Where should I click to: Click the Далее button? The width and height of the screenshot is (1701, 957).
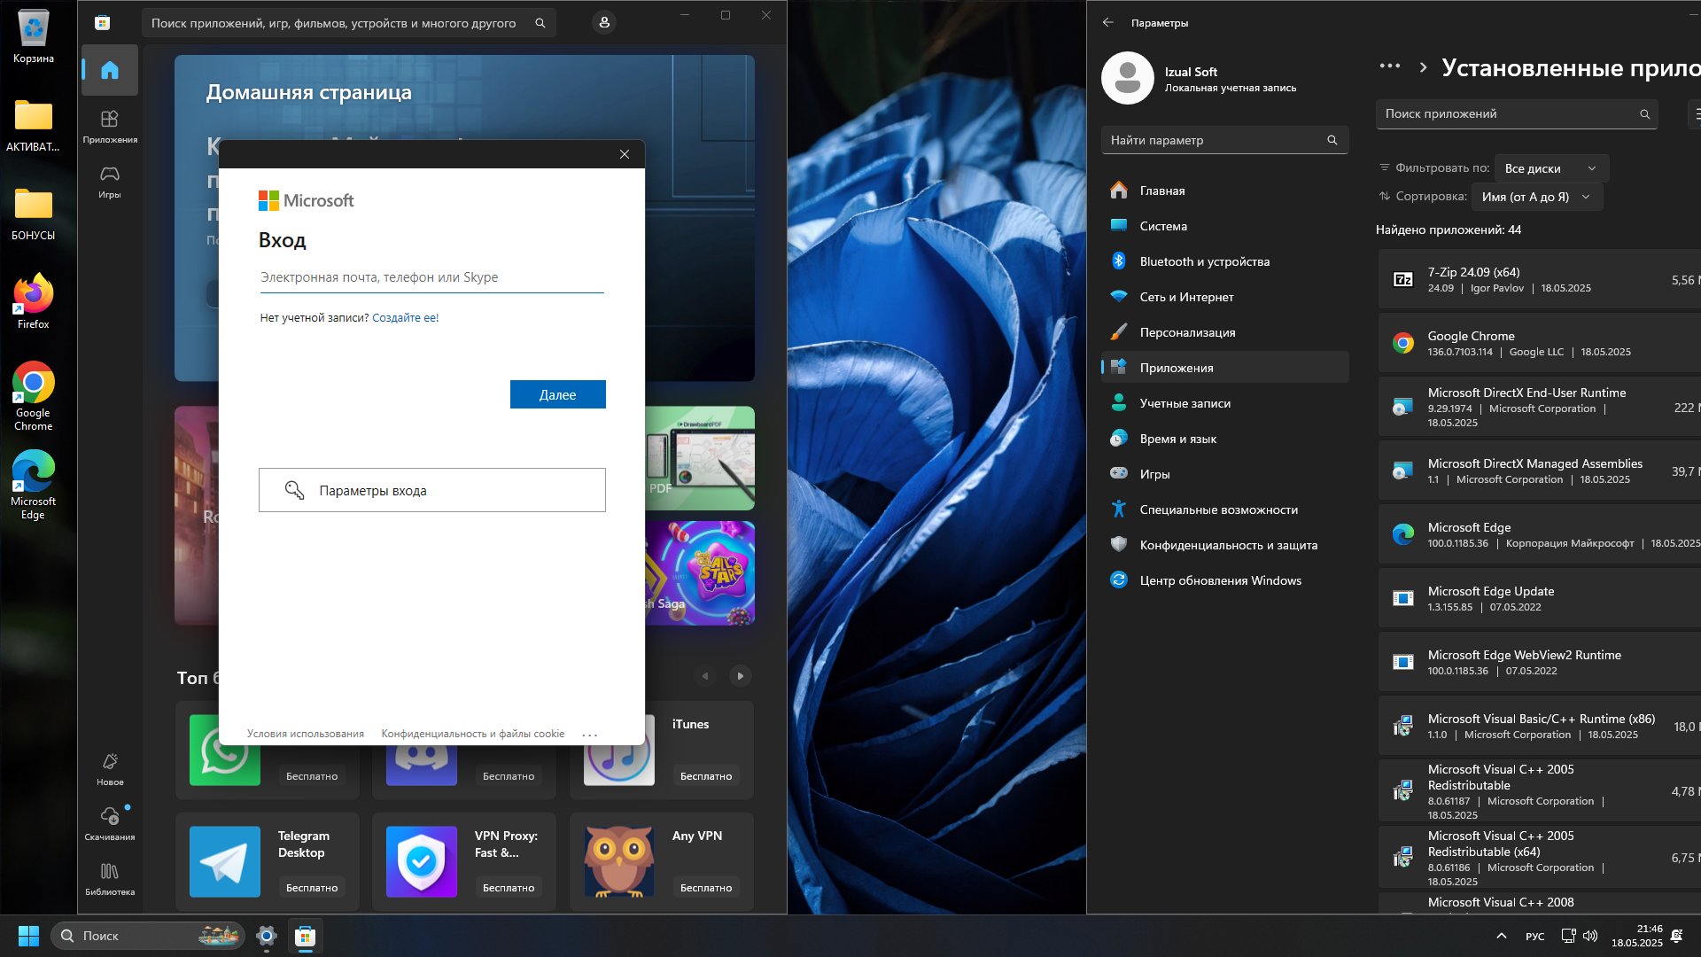point(558,394)
